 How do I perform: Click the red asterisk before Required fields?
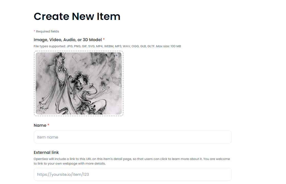point(34,31)
